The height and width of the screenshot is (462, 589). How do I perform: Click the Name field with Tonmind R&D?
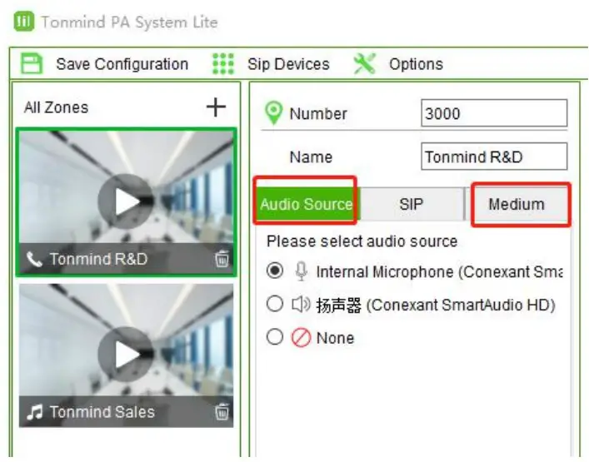pyautogui.click(x=494, y=156)
